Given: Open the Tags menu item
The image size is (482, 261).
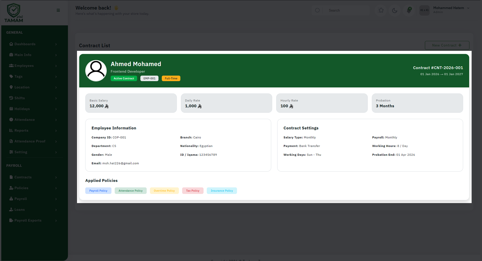Looking at the screenshot, I should 33,76.
